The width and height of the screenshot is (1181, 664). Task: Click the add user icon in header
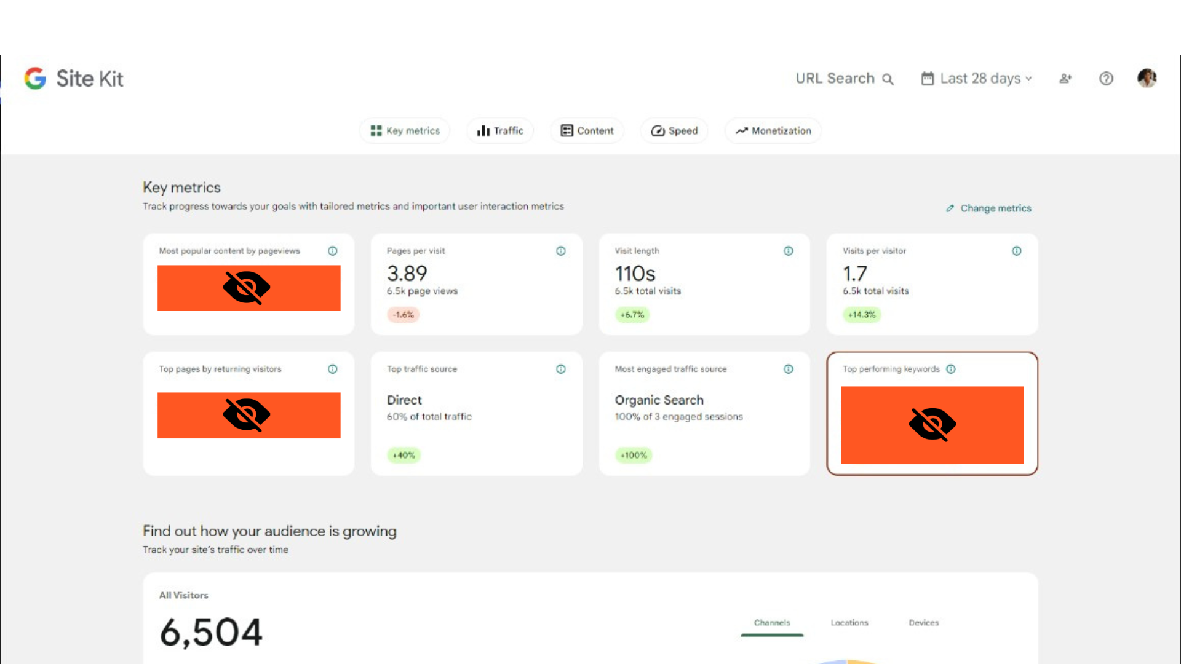click(1065, 79)
